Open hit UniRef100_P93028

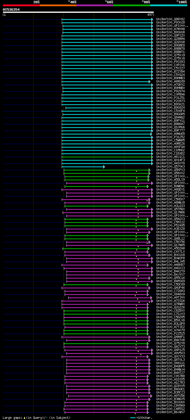(170, 23)
